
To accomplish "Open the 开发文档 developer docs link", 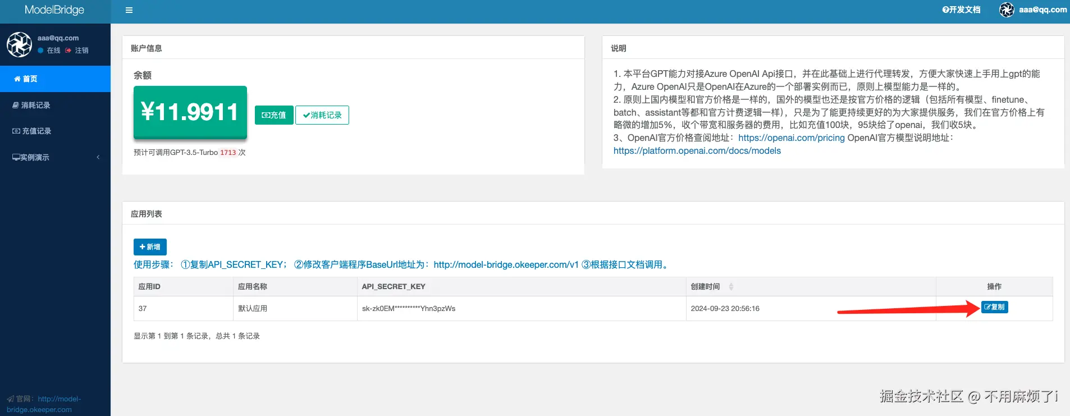I will coord(961,10).
